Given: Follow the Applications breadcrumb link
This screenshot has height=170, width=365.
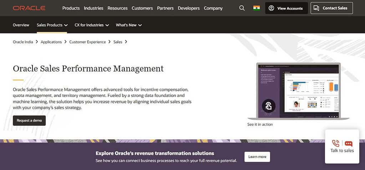Looking at the screenshot, I should pos(51,42).
